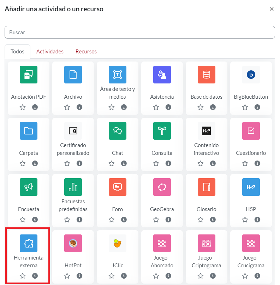The width and height of the screenshot is (280, 285).
Task: Choose the BigBlueButton activity icon
Action: click(251, 75)
